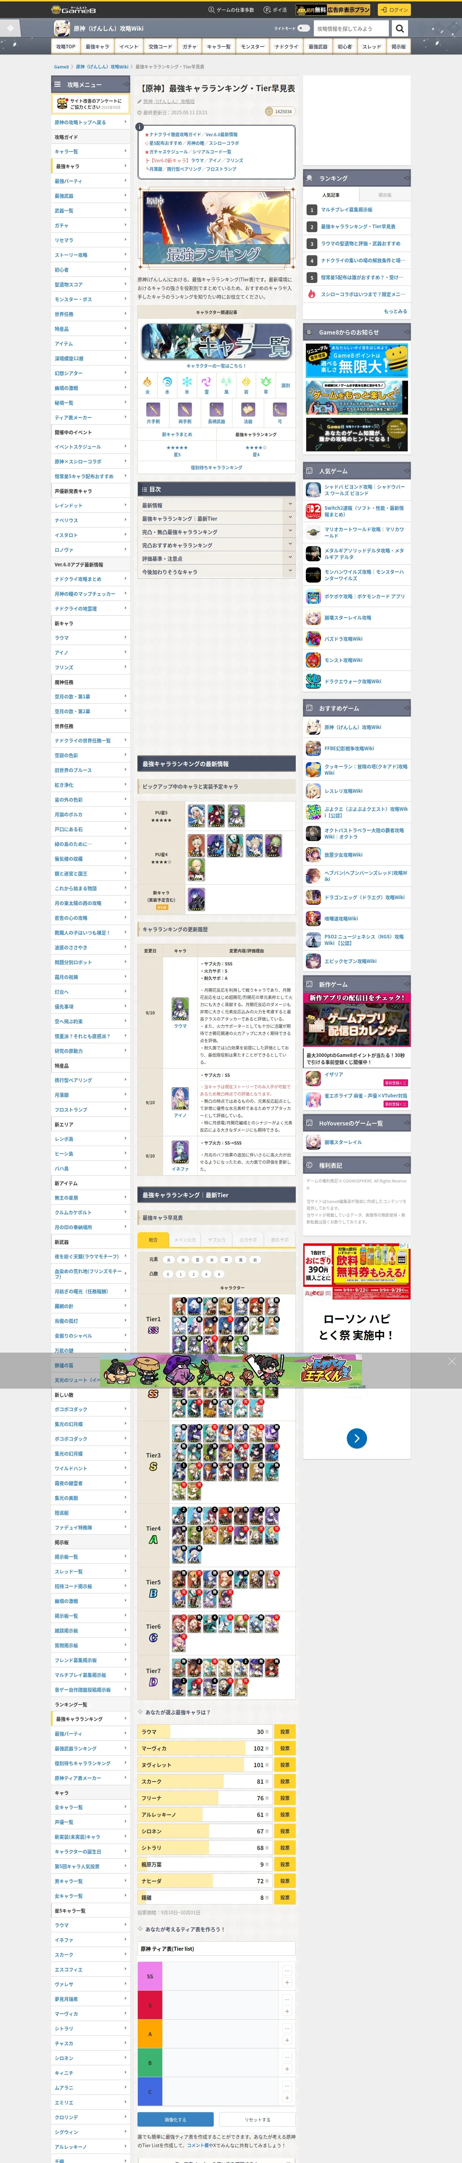This screenshot has width=462, height=2163.
Task: Select the 草 element icon
Action: (x=266, y=383)
